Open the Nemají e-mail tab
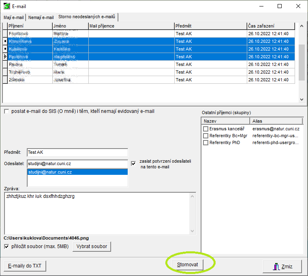 [x=41, y=17]
